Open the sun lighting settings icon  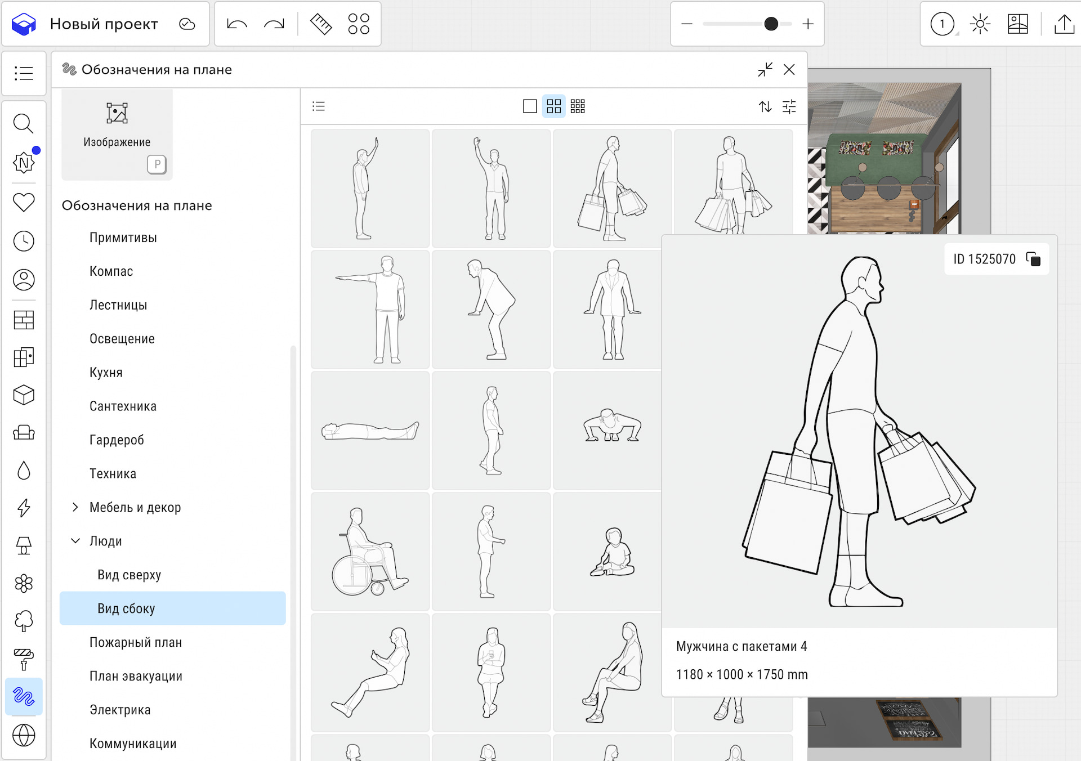click(x=980, y=24)
